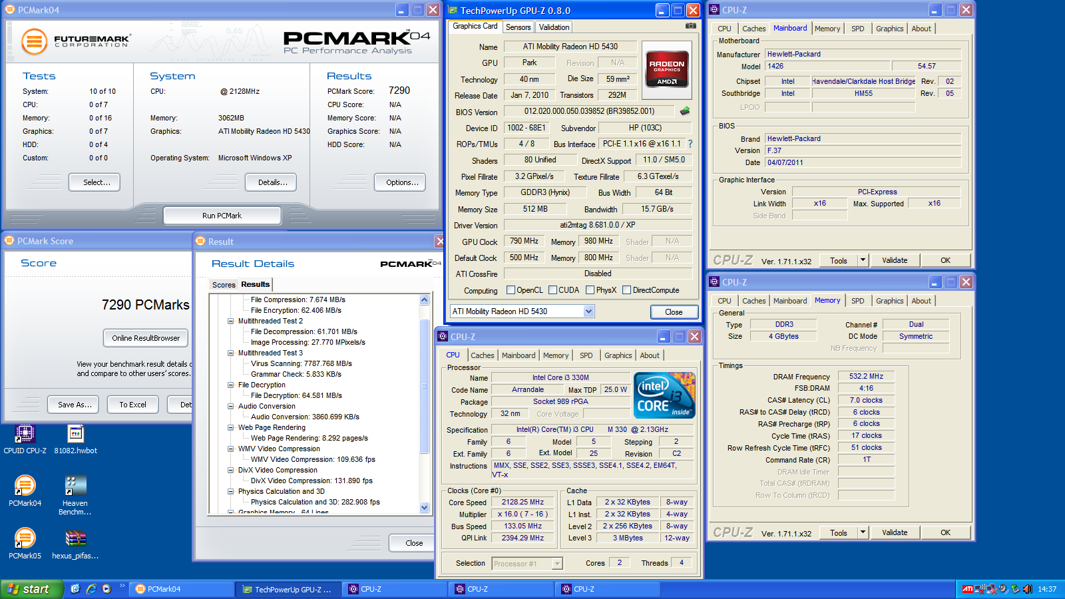Enable the OpenCL checkbox in GPU-Z
Screen dimensions: 1065x599
(511, 290)
